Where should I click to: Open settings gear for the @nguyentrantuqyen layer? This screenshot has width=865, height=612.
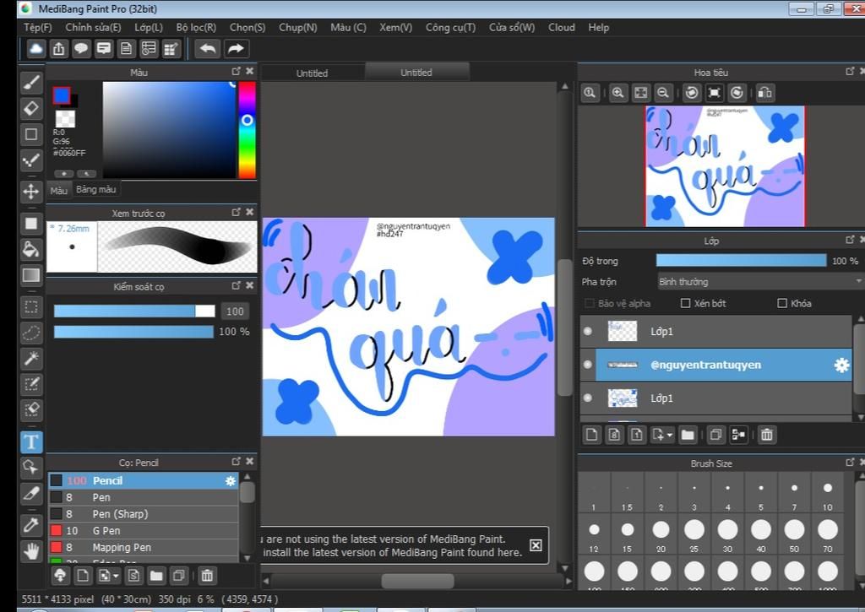[x=841, y=365]
